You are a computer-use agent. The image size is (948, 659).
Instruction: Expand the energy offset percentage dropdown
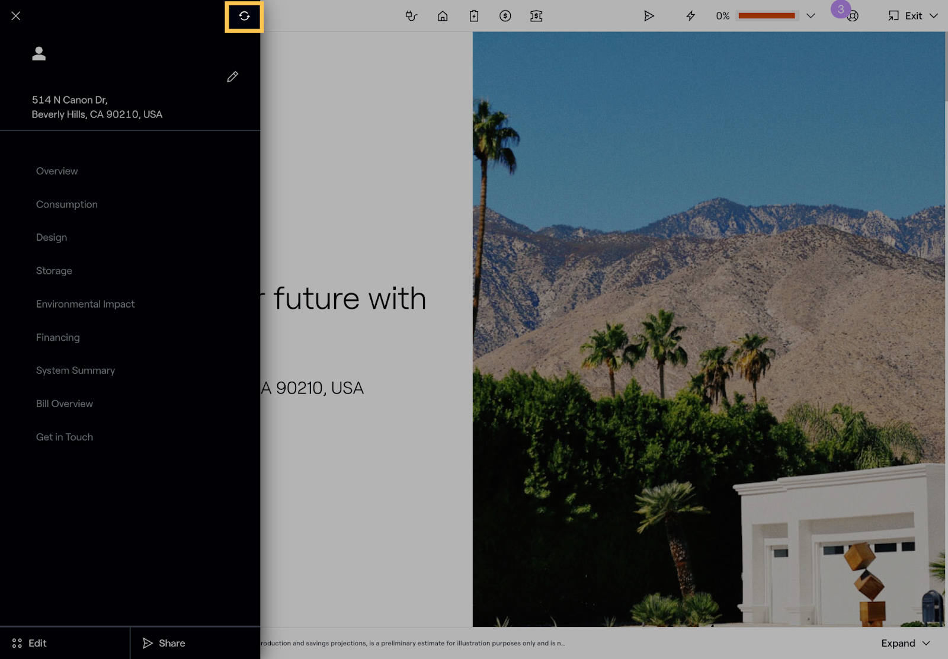click(811, 16)
